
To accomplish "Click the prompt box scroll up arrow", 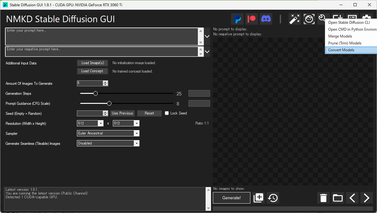I will pos(201,31).
